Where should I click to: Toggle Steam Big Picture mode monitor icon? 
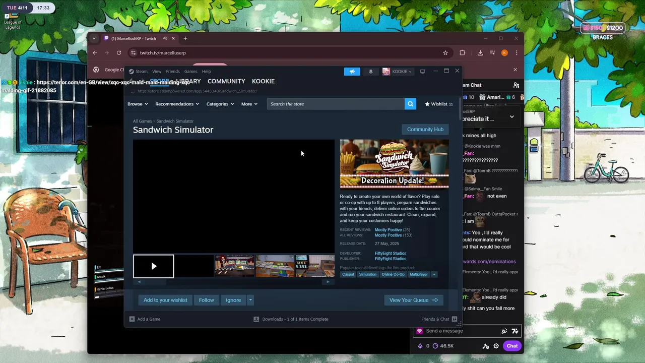pyautogui.click(x=422, y=72)
